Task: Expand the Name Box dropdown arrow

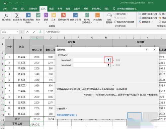Action: click(17, 32)
